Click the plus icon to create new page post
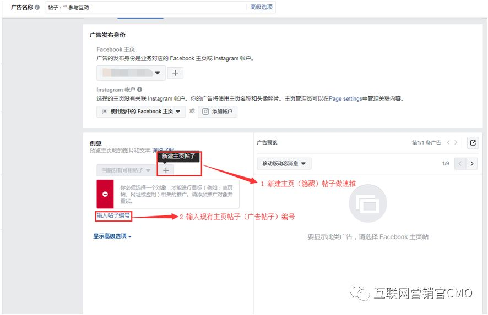The image size is (488, 315). point(166,170)
